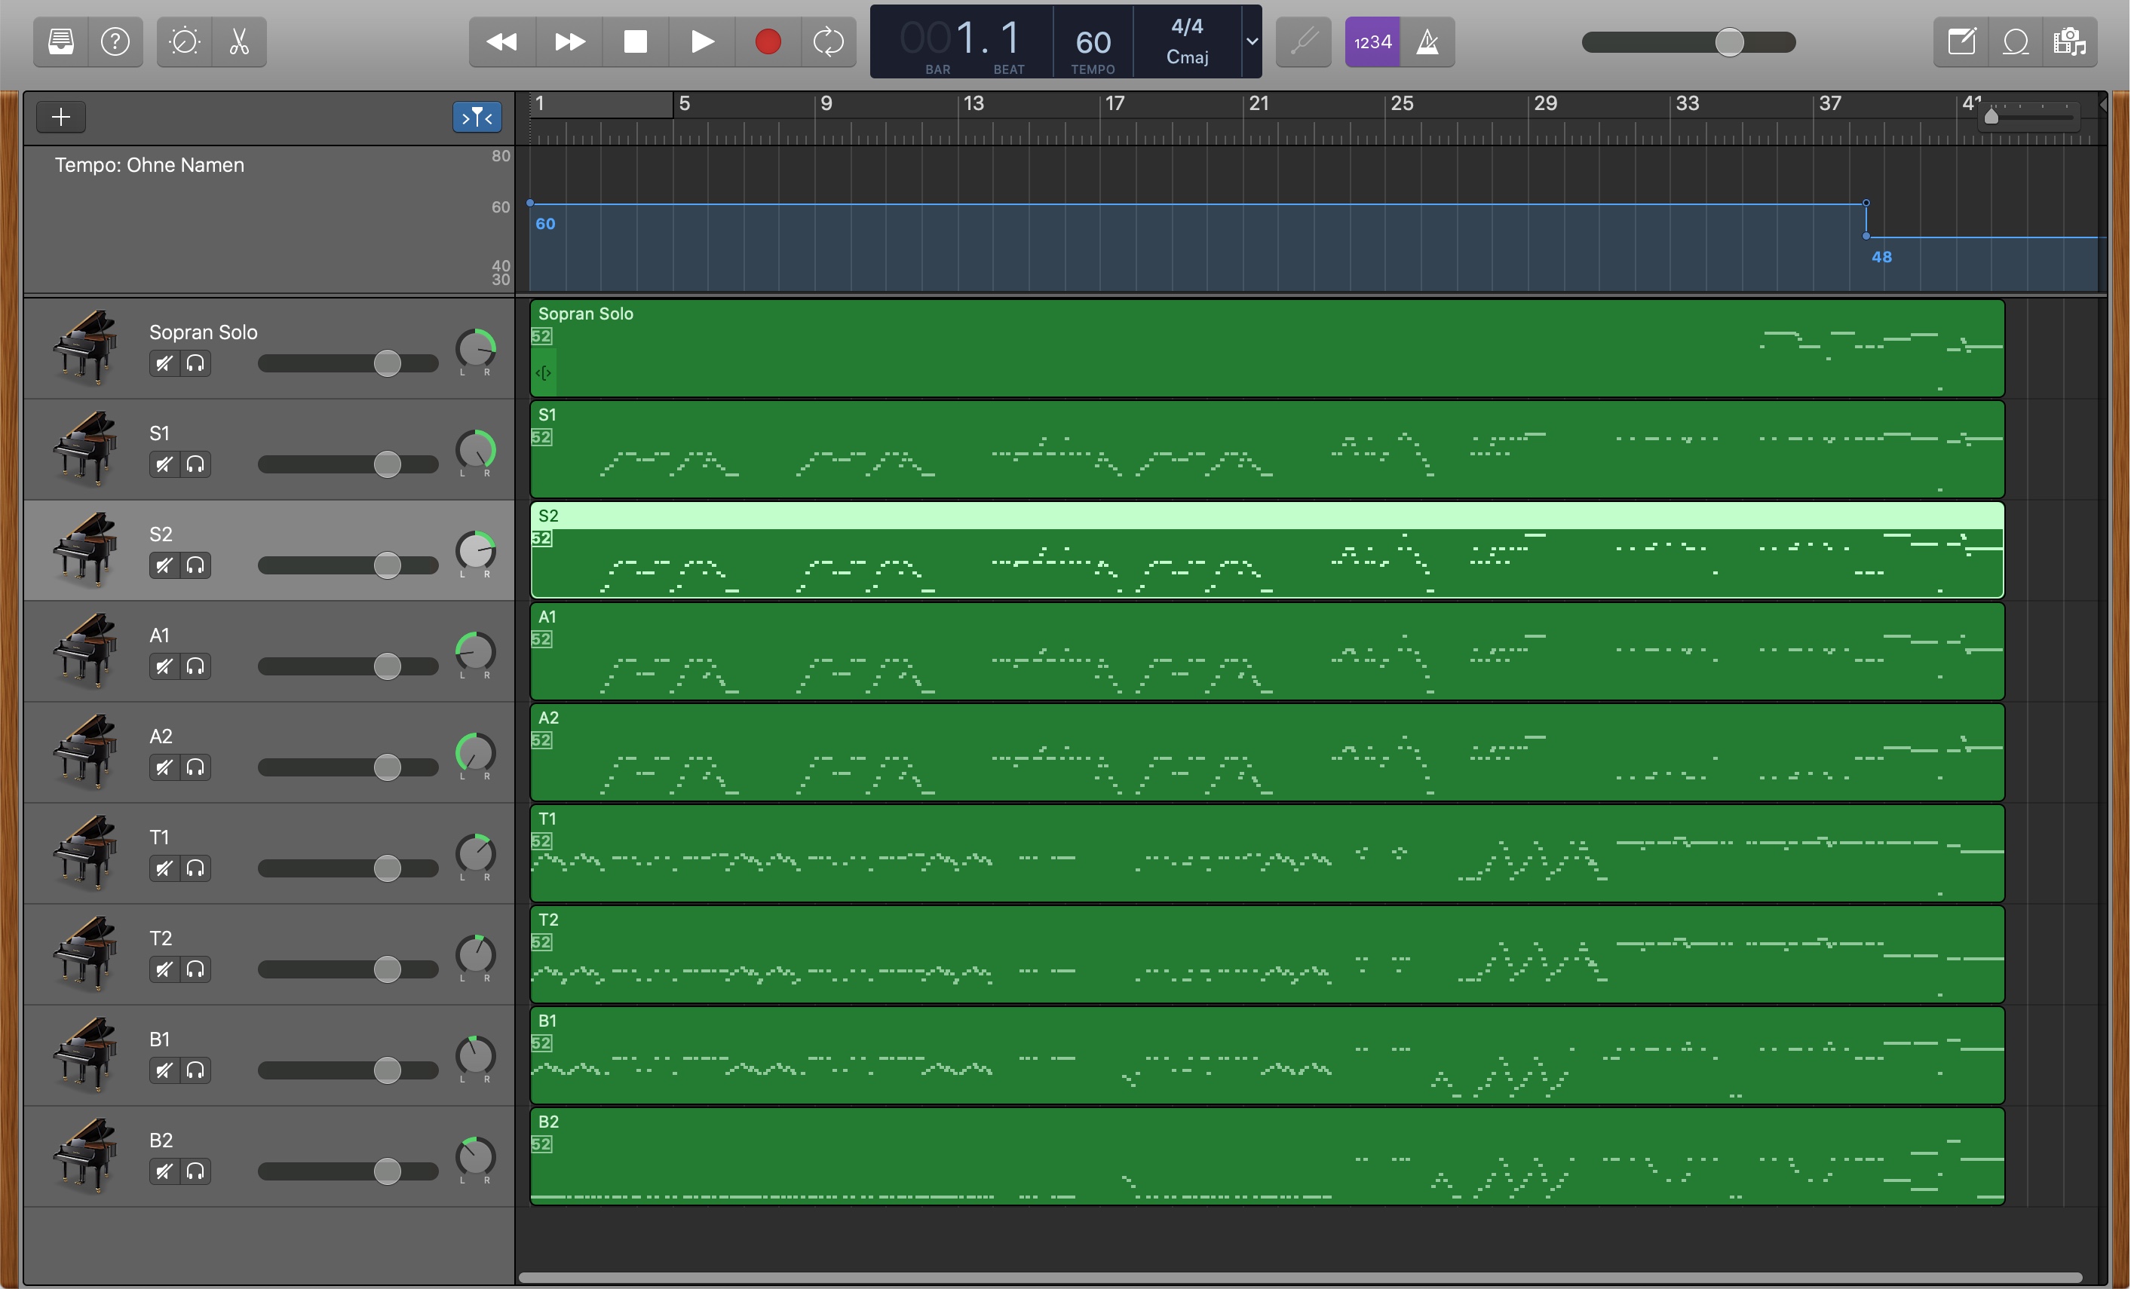Open the Notepad icon
The image size is (2131, 1289).
tap(1961, 41)
